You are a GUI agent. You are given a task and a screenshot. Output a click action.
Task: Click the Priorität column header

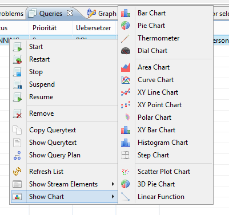coord(45,28)
